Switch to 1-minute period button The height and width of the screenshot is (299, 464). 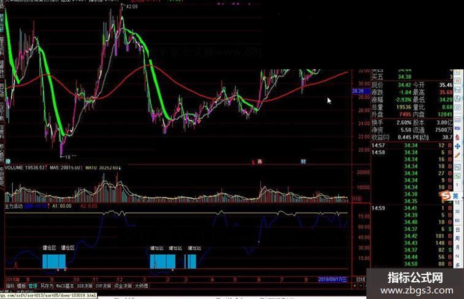tap(458, 185)
